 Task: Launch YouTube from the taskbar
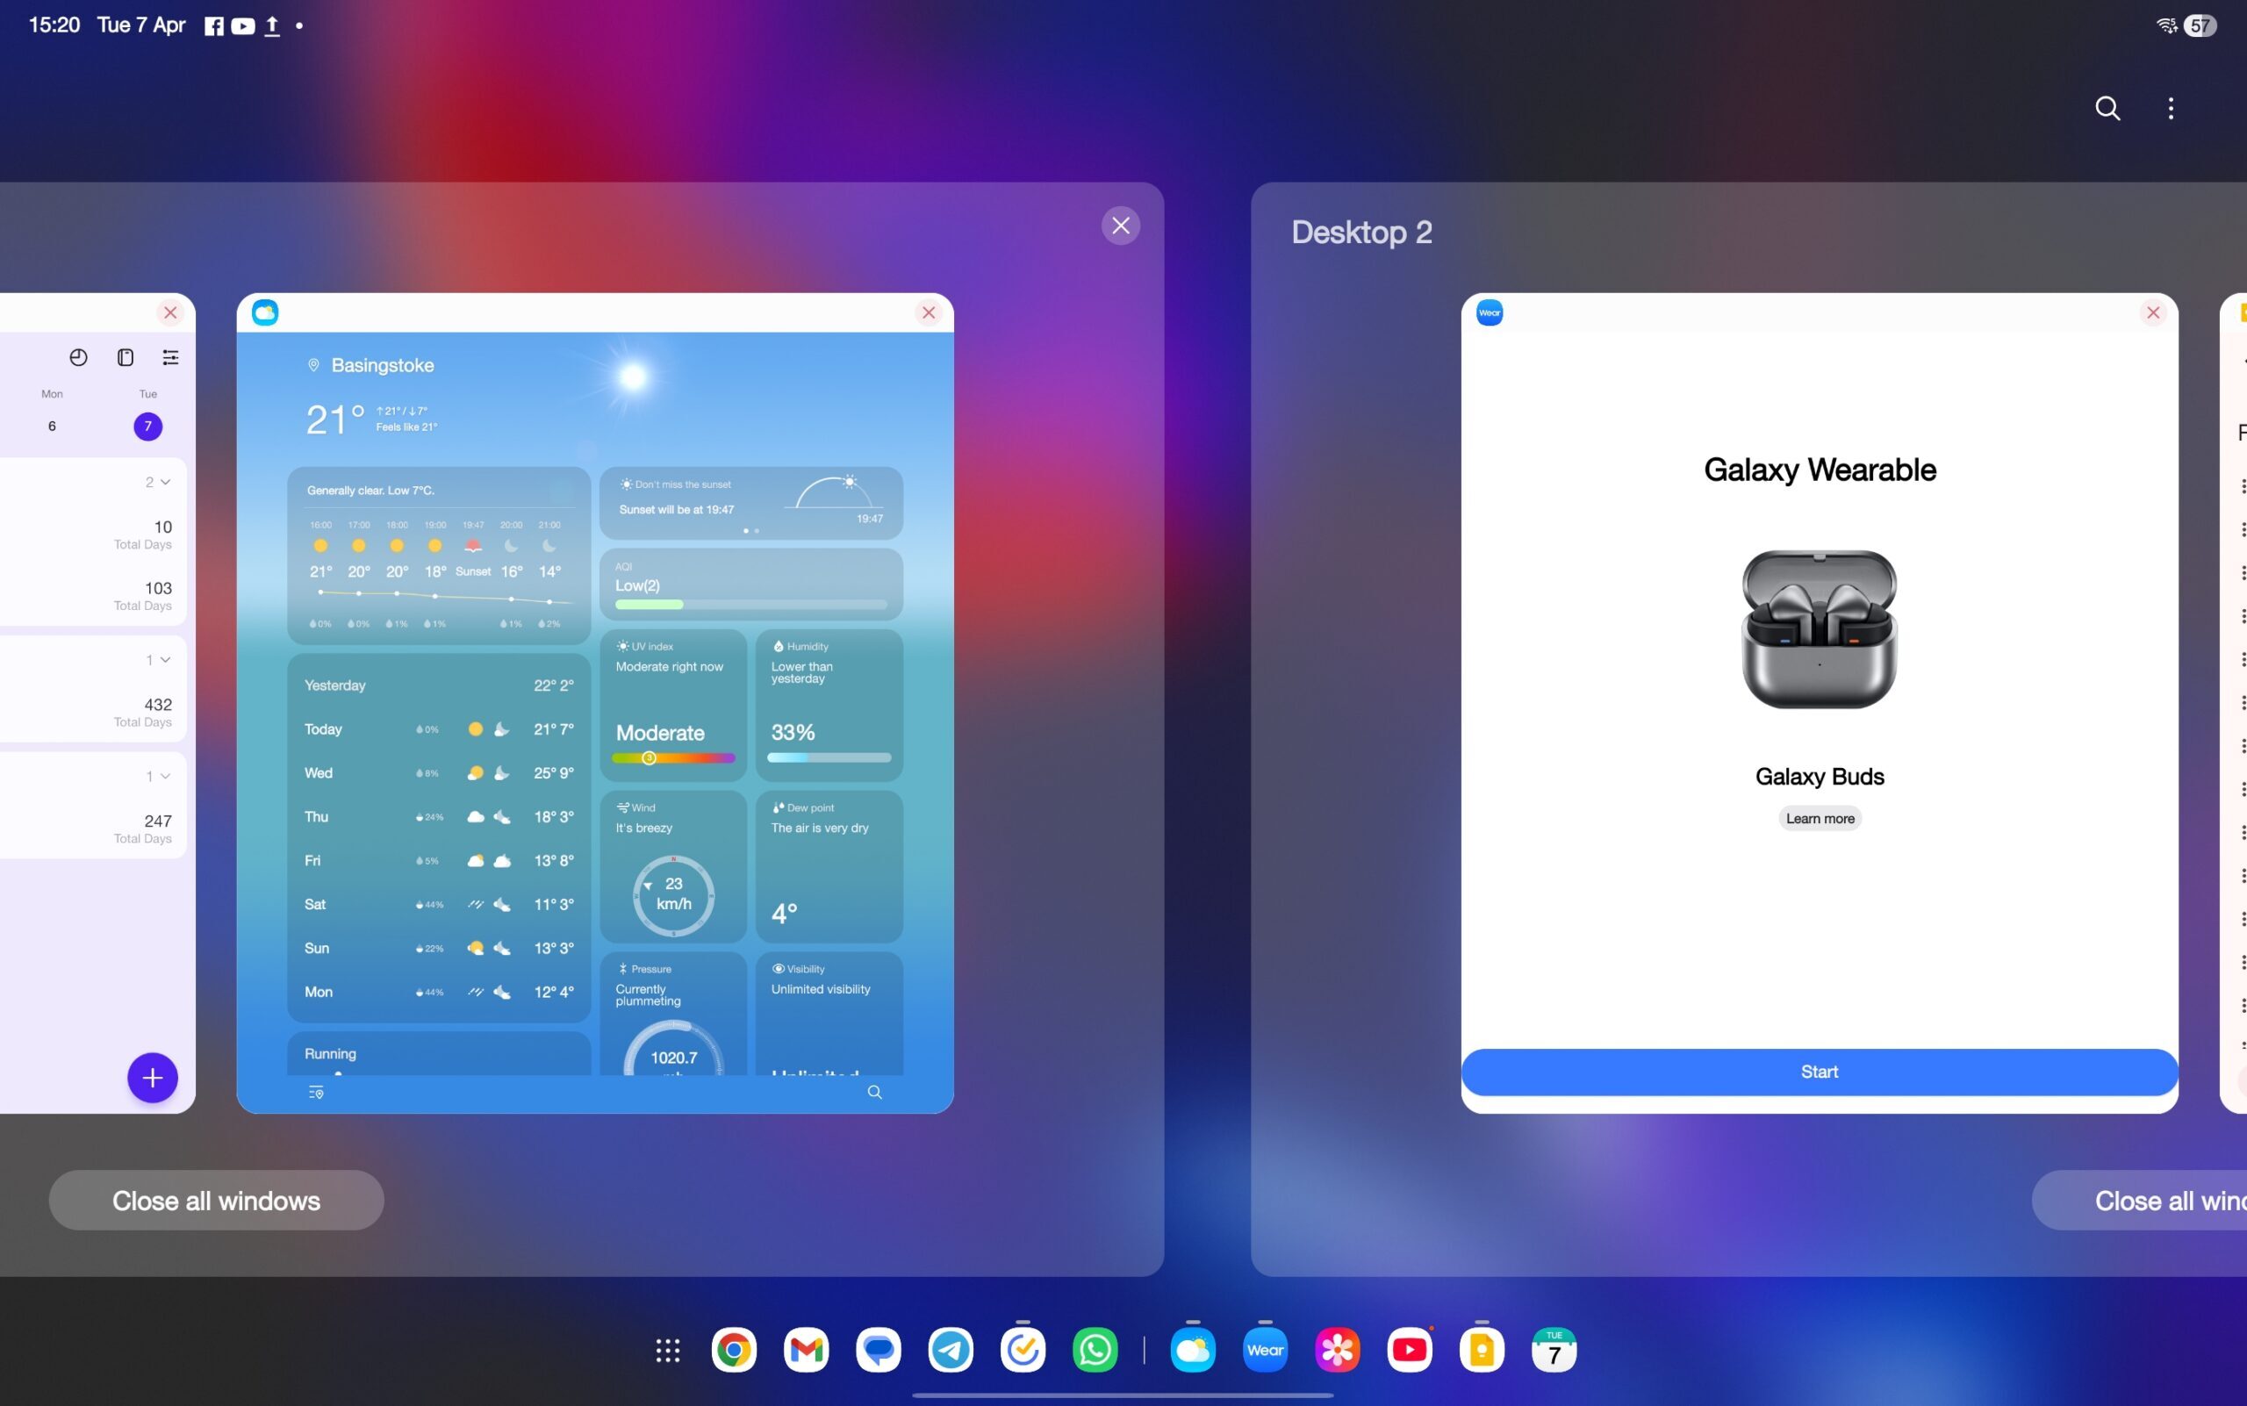(x=1409, y=1348)
